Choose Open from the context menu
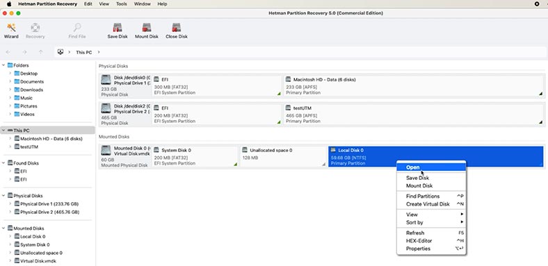The image size is (548, 266). (431, 167)
